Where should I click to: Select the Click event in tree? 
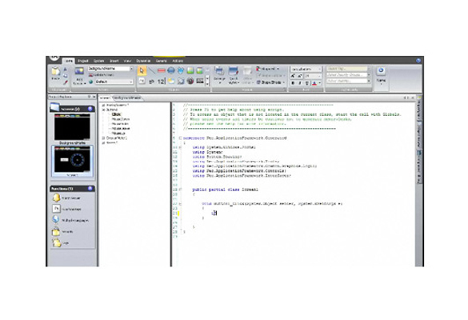[x=117, y=114]
